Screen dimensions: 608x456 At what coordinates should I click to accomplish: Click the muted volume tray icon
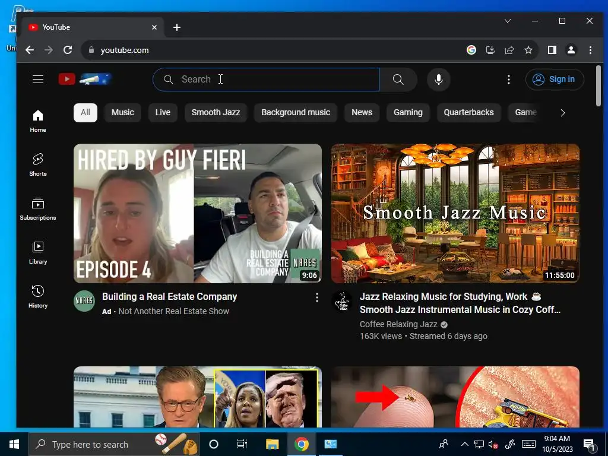[x=493, y=444]
